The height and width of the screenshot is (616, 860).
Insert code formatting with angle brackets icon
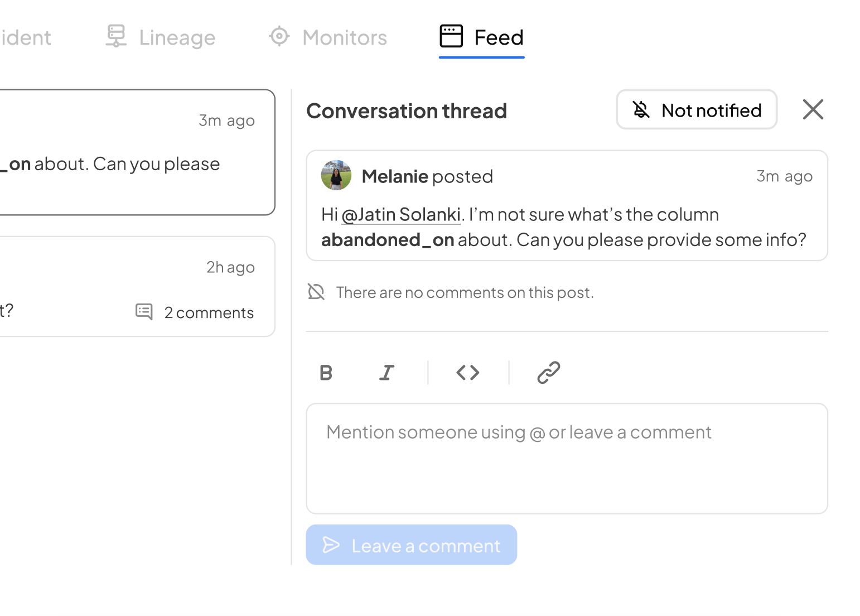point(468,373)
